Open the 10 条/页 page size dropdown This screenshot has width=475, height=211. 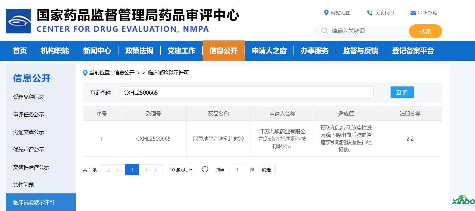click(x=181, y=170)
